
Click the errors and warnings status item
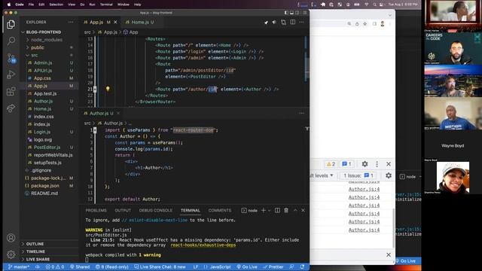point(55,267)
